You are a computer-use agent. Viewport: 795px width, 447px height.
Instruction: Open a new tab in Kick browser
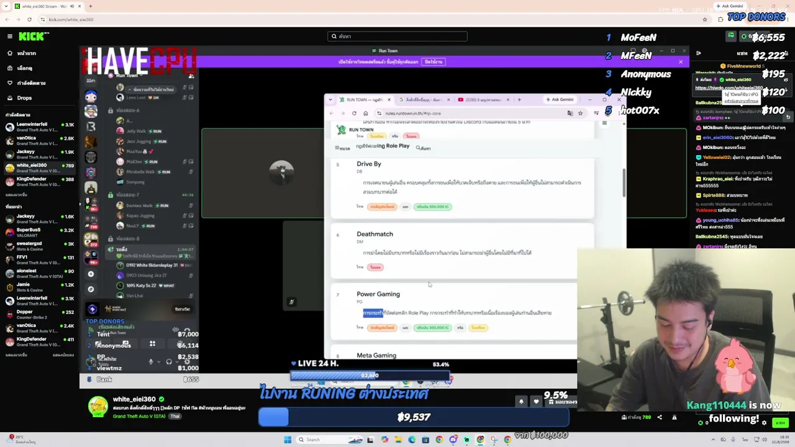click(90, 6)
